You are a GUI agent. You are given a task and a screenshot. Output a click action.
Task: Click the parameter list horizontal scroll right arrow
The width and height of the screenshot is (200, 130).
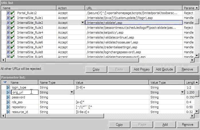pyautogui.click(x=192, y=116)
